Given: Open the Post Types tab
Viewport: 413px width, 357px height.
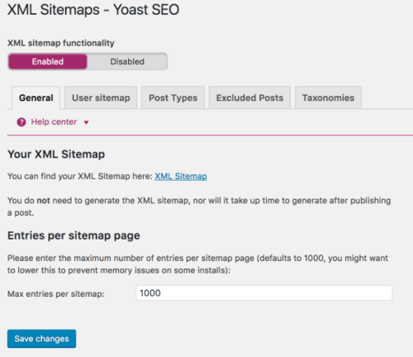Looking at the screenshot, I should pyautogui.click(x=173, y=98).
